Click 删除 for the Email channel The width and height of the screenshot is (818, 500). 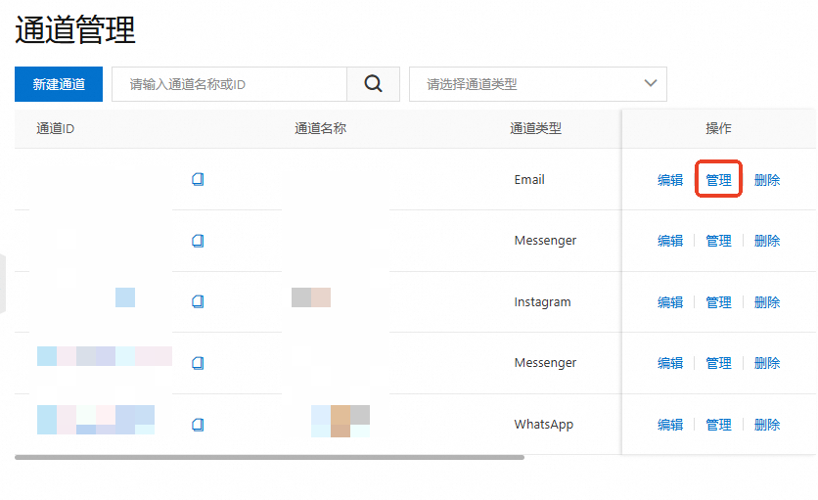click(x=767, y=180)
